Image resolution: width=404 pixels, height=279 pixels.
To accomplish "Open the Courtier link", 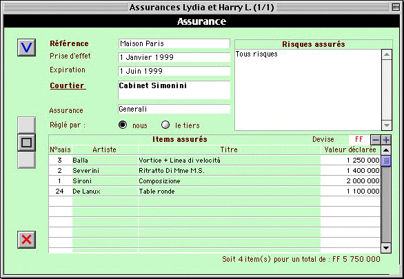I will [68, 85].
